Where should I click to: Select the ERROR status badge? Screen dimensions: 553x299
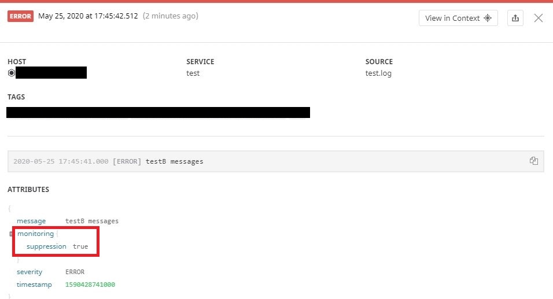20,16
